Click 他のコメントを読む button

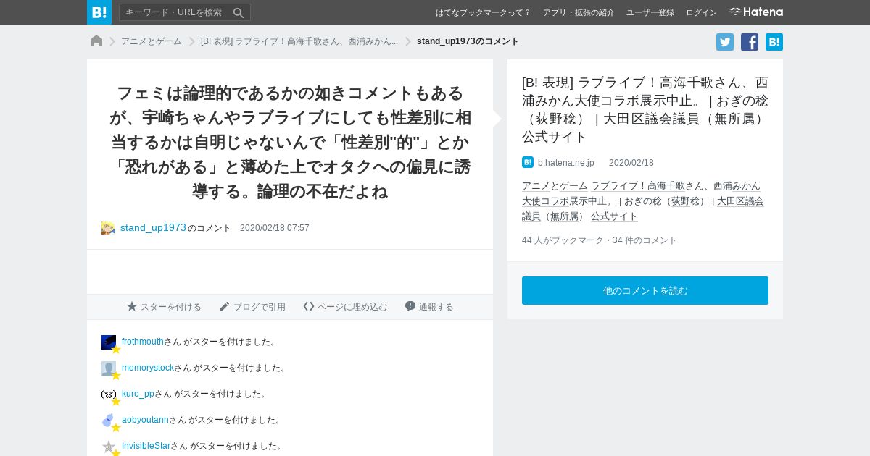coord(645,290)
